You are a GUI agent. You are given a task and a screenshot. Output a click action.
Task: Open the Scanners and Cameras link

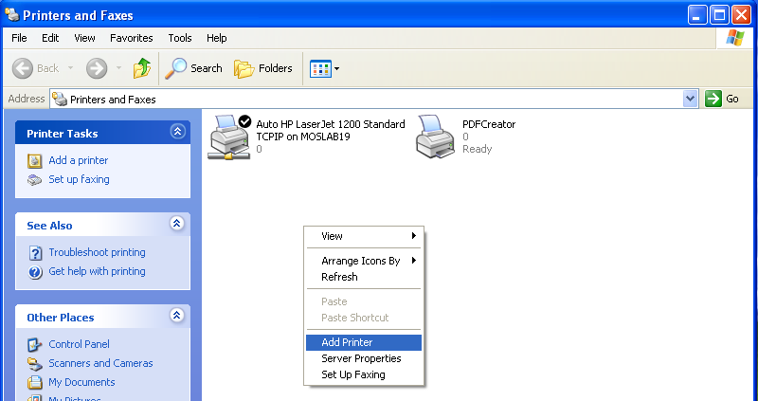[x=100, y=363]
